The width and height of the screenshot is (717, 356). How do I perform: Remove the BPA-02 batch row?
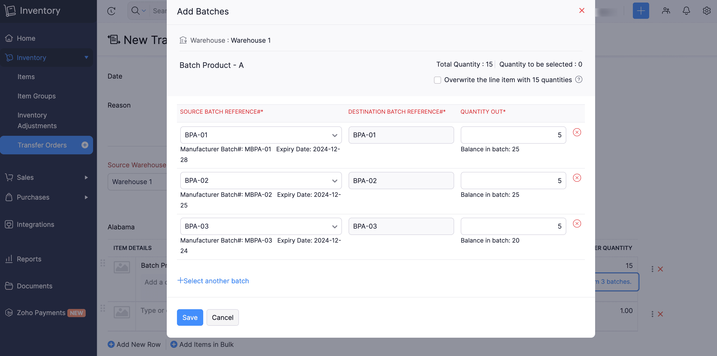click(x=577, y=177)
